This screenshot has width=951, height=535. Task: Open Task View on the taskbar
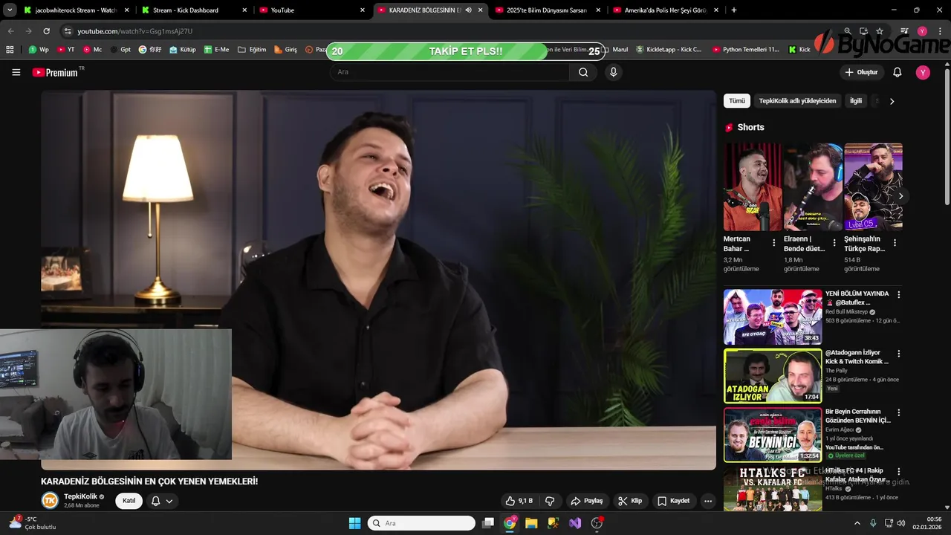click(488, 523)
